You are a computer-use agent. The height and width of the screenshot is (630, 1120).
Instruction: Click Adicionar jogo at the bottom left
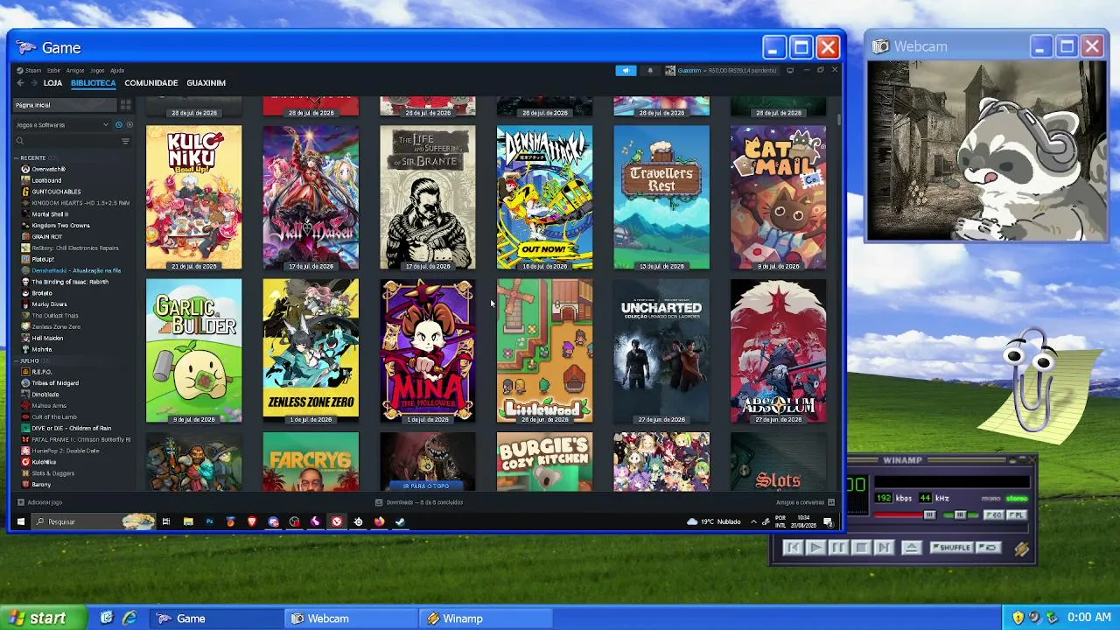tap(39, 502)
